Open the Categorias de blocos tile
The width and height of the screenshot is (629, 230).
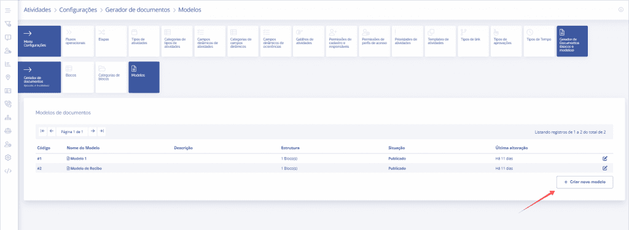(111, 77)
